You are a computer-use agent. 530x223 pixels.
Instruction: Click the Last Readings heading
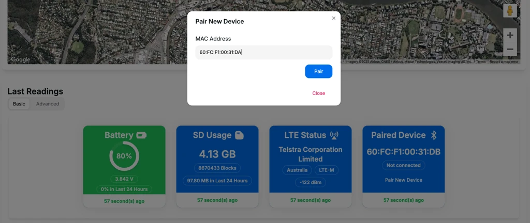coord(35,91)
